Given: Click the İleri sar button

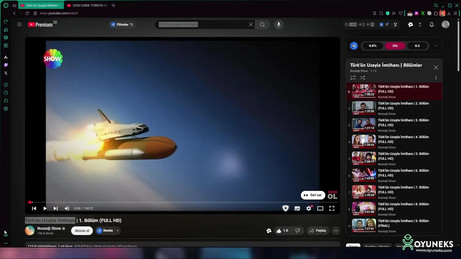Looking at the screenshot, I should (313, 195).
